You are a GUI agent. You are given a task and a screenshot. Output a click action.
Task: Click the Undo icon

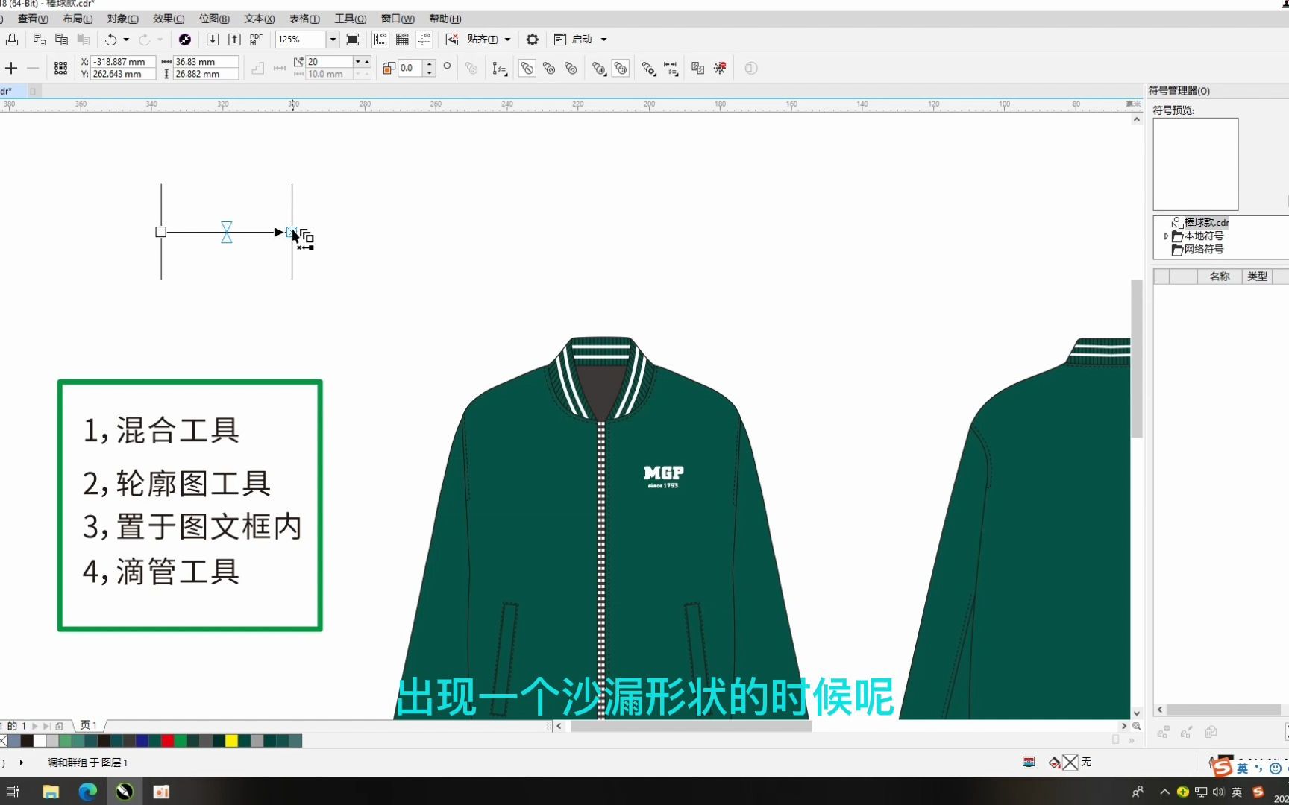tap(112, 39)
